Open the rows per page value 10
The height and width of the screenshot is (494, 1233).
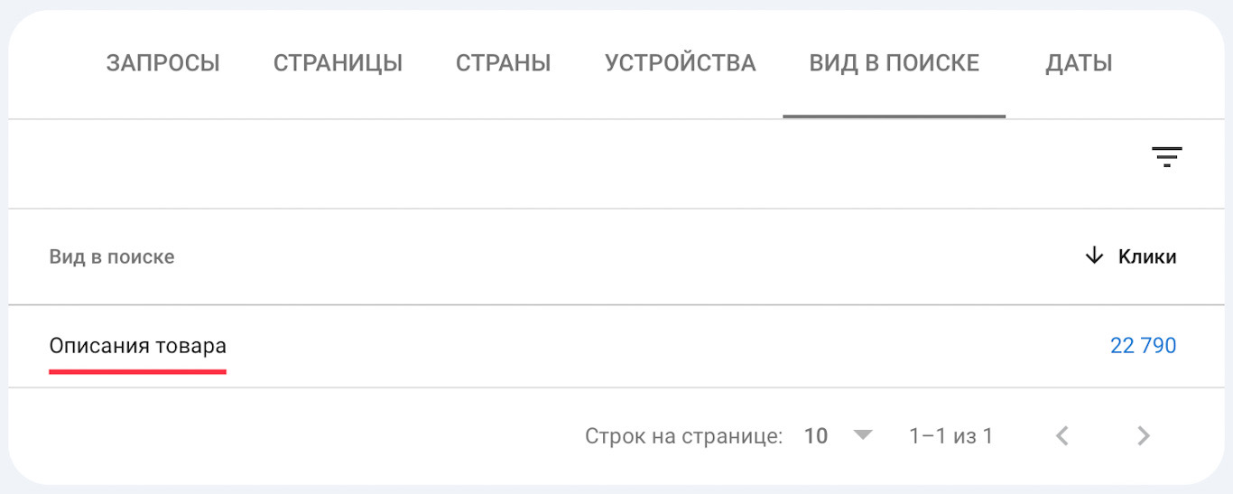tap(816, 436)
